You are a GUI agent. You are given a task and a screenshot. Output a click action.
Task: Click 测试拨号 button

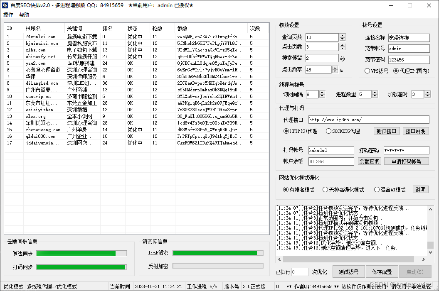pyautogui.click(x=348, y=272)
